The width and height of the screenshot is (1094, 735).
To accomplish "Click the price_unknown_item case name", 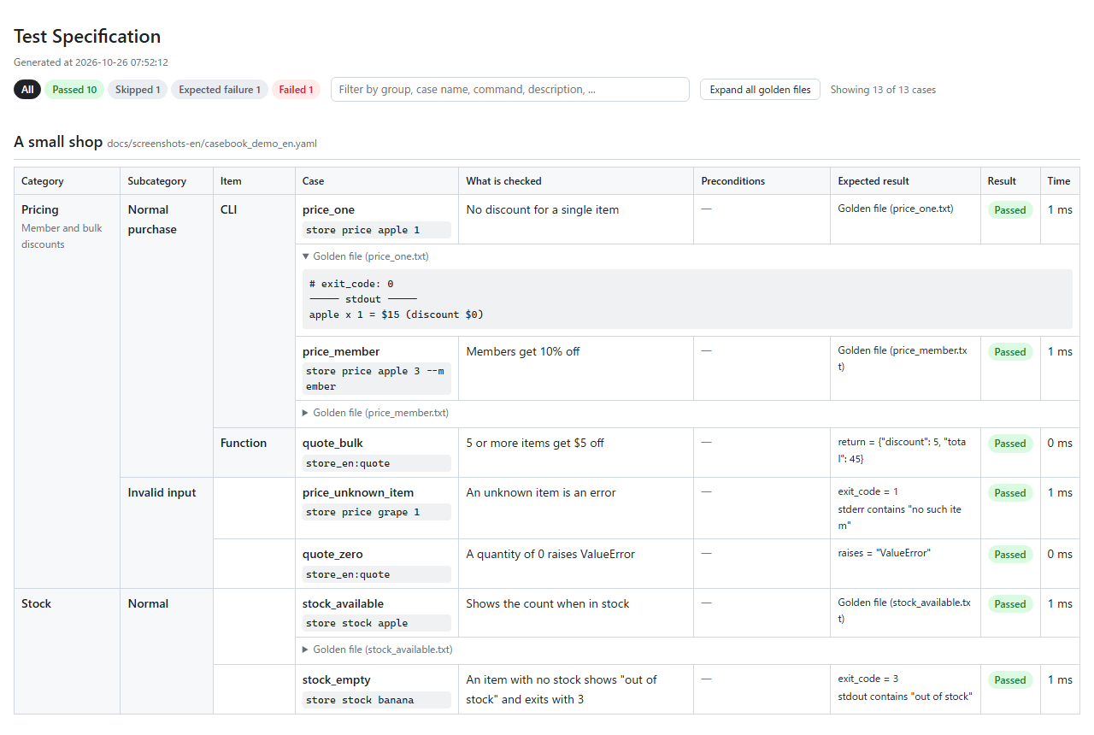I will click(x=358, y=493).
